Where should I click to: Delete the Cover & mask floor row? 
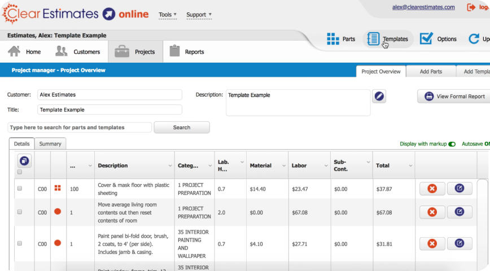[x=432, y=189]
